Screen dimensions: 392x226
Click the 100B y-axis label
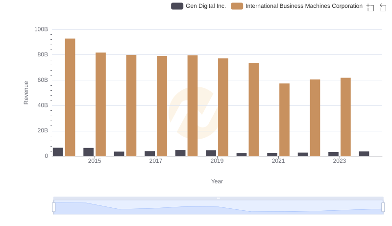click(41, 29)
